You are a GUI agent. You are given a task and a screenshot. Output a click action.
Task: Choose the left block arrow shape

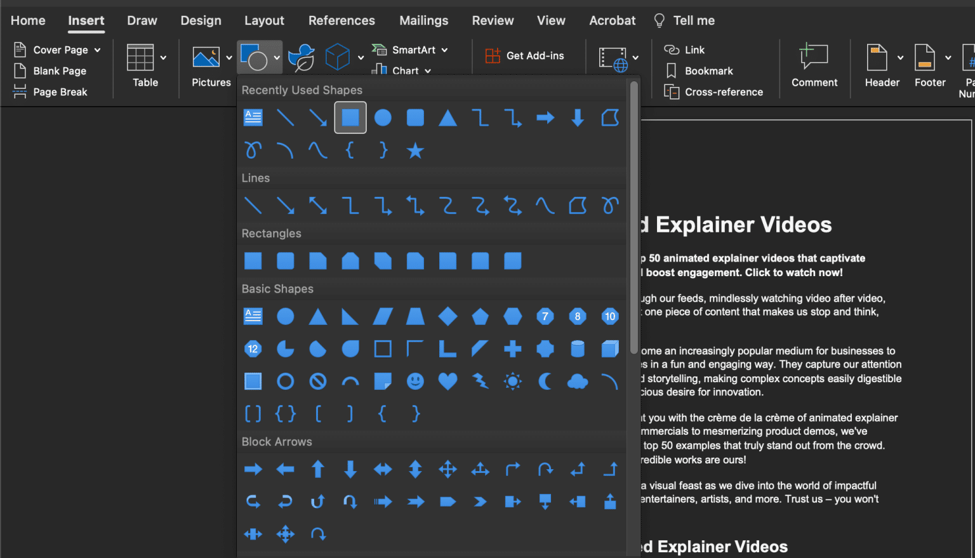(286, 469)
